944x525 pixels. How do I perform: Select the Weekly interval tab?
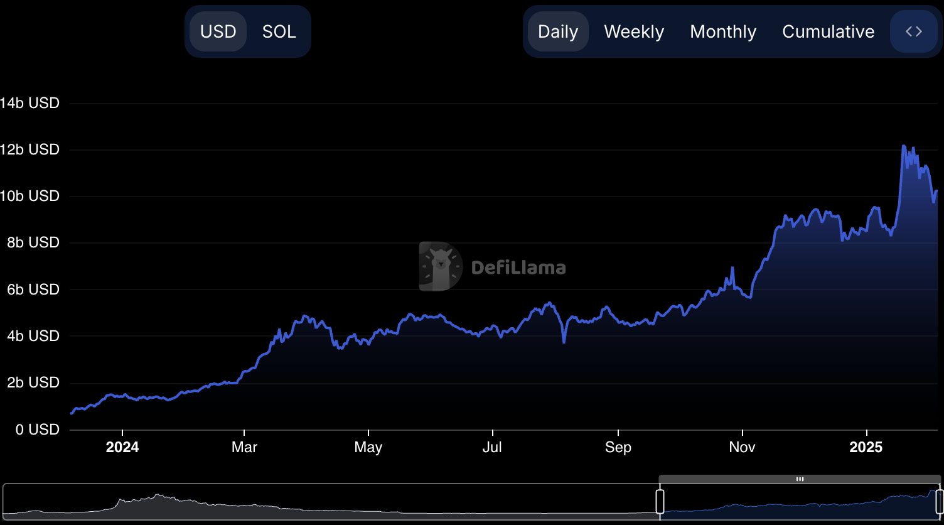pos(634,31)
